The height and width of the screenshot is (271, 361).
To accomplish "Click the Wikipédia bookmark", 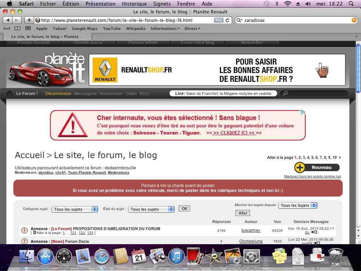I will tap(136, 29).
